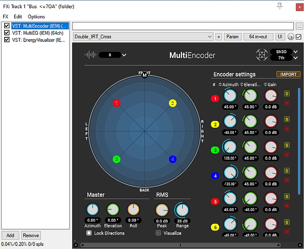Expand the input channel count dropdown showing 8
Image resolution: width=304 pixels, height=249 pixels.
124,55
